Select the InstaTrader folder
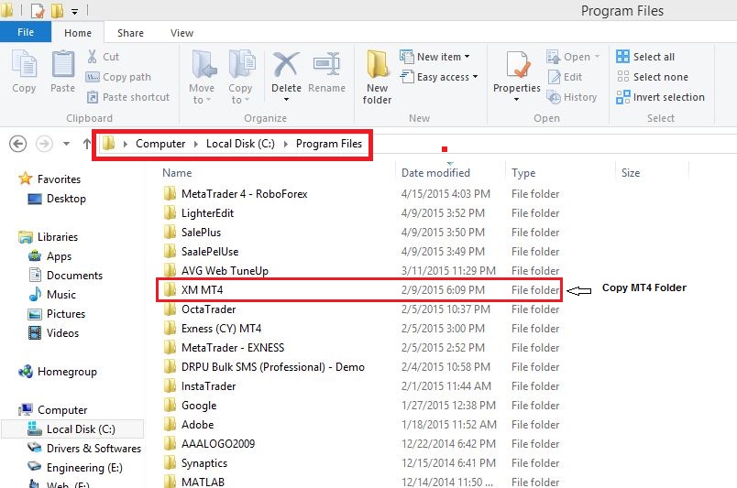 (x=199, y=386)
